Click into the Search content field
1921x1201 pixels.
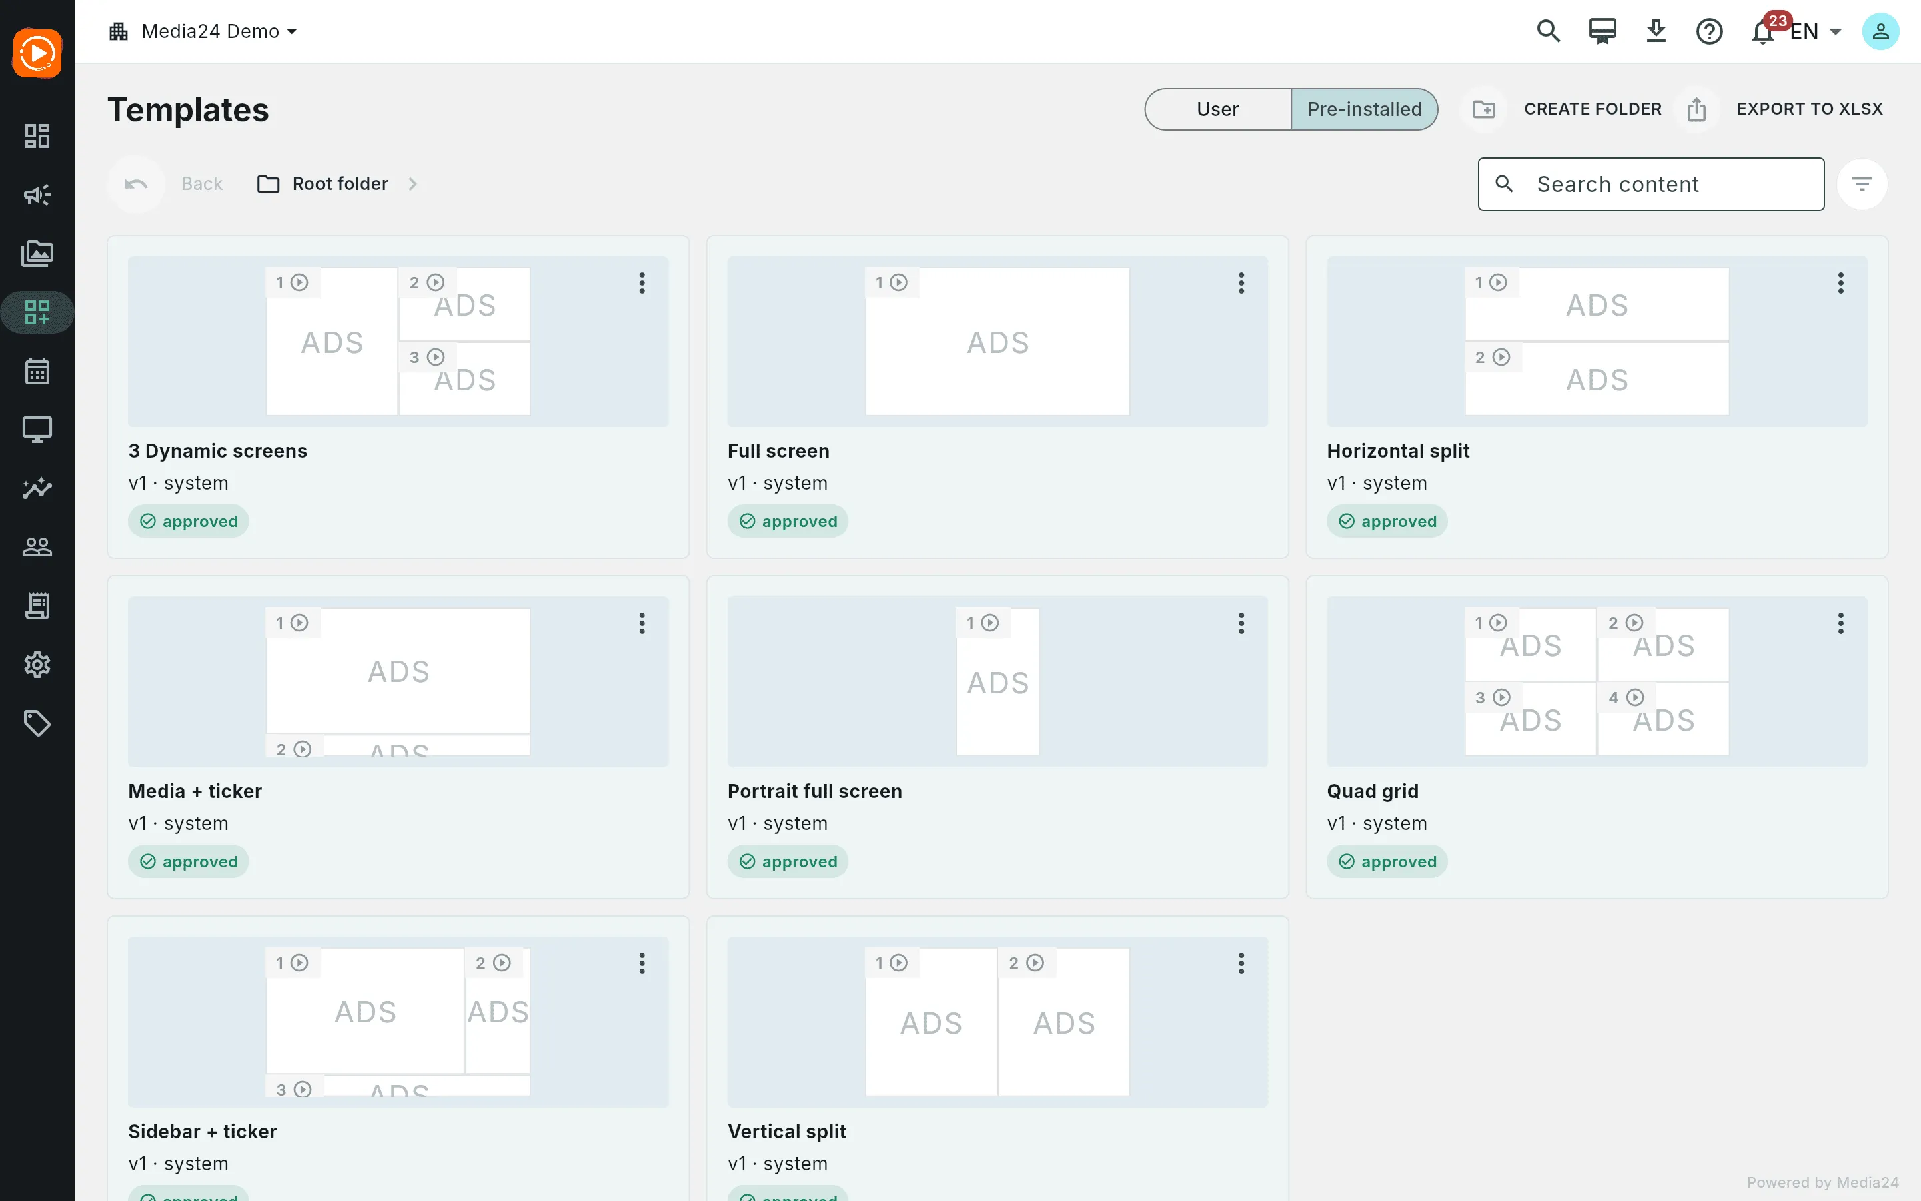1651,184
